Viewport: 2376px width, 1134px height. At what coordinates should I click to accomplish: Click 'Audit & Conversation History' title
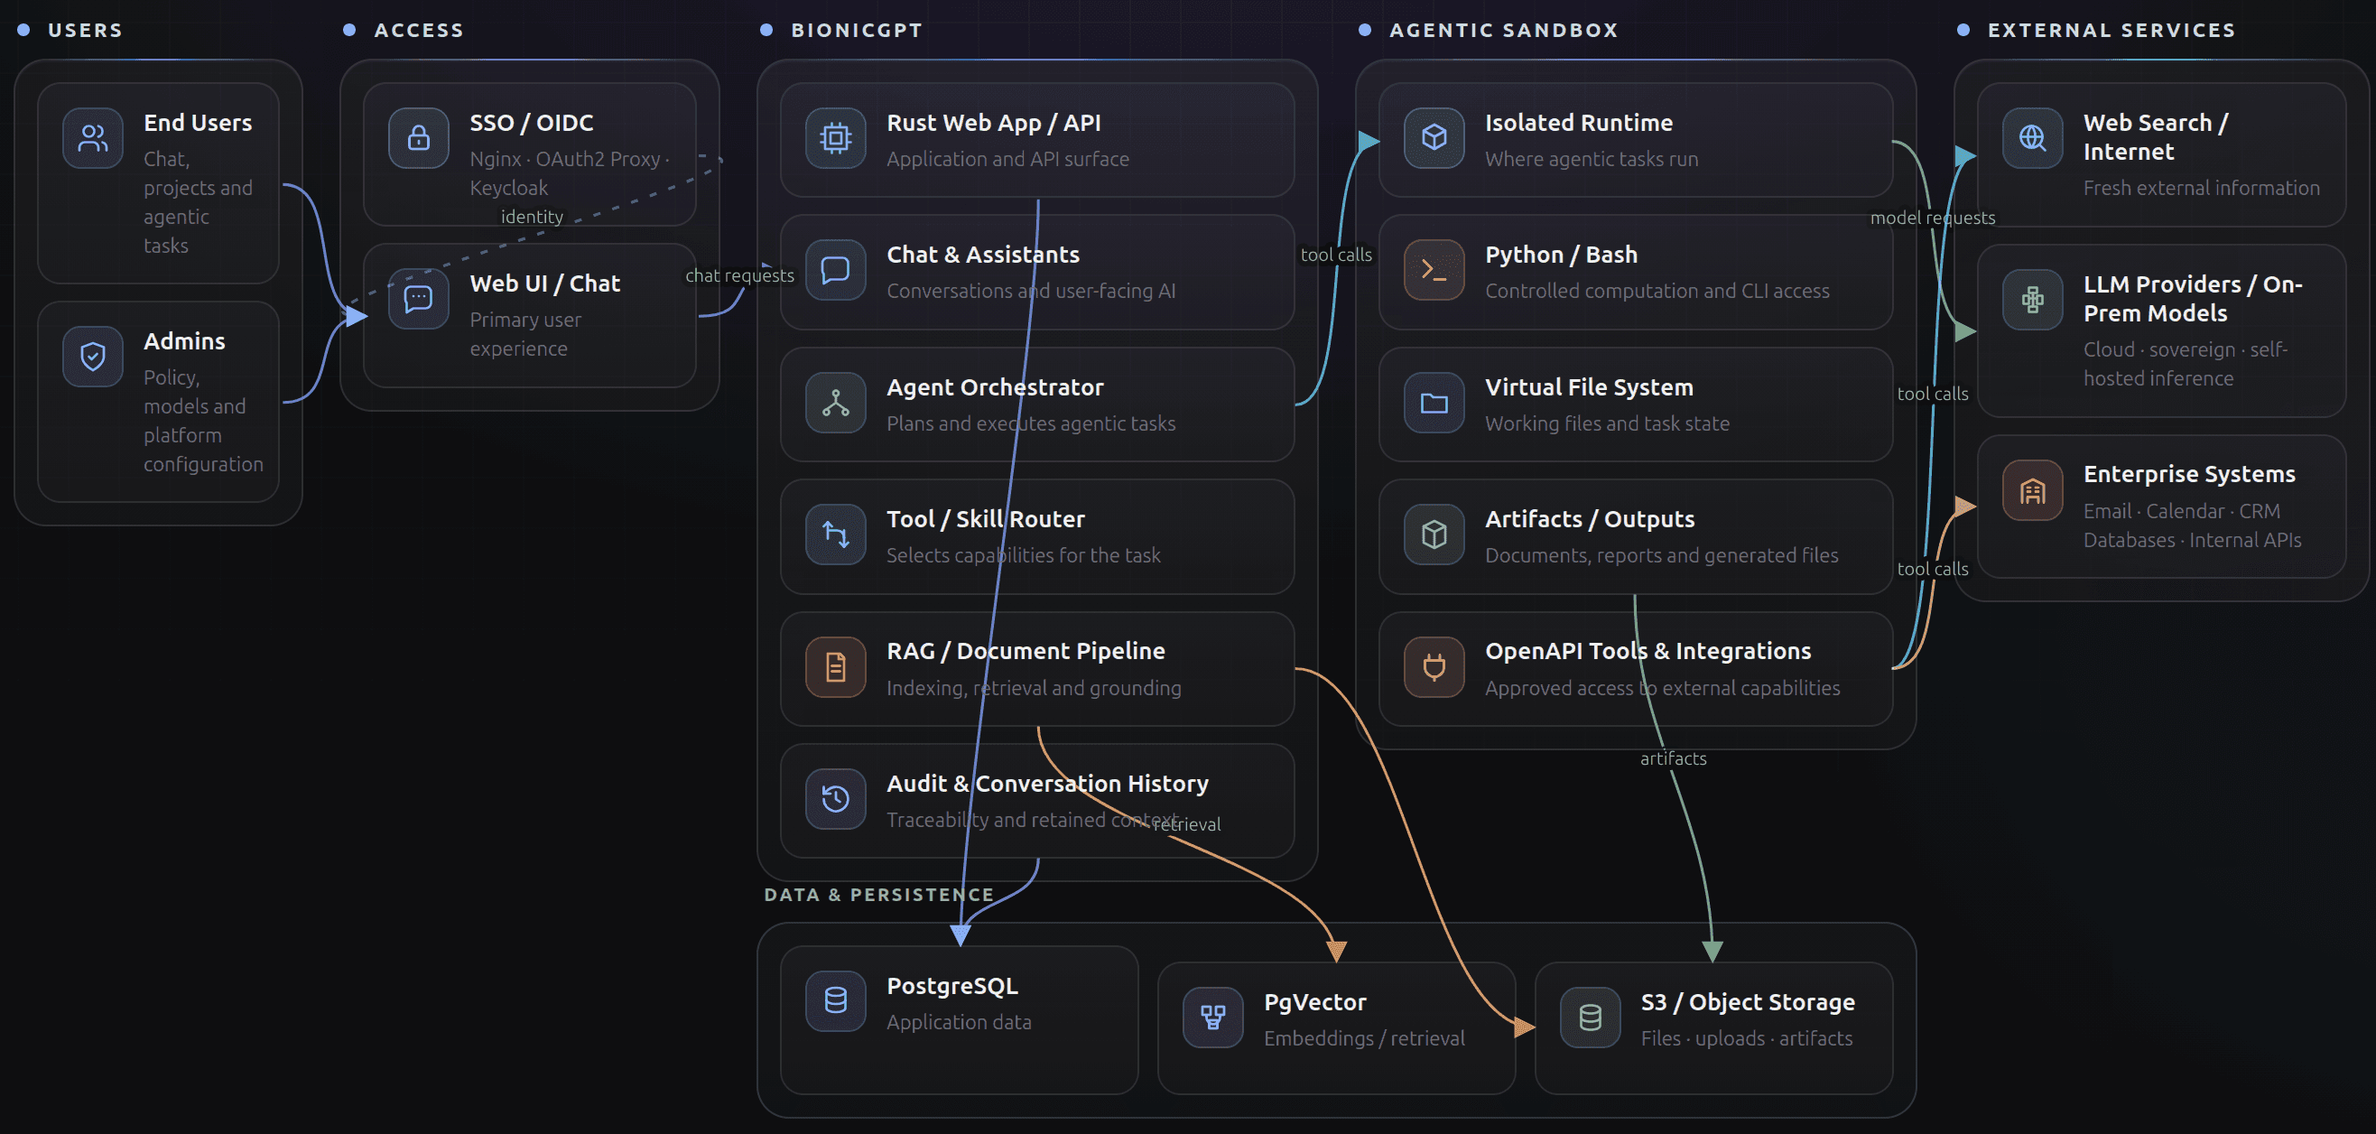coord(1047,784)
